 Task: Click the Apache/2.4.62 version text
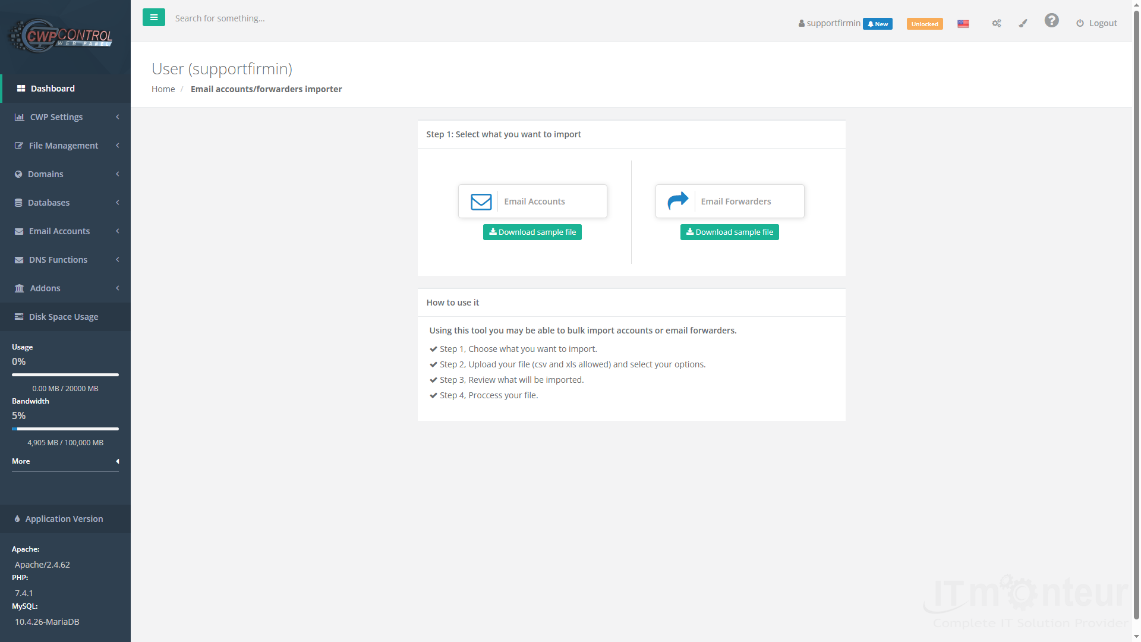coord(42,565)
